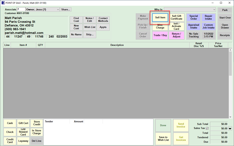Click the Sell Item button

click(x=160, y=17)
